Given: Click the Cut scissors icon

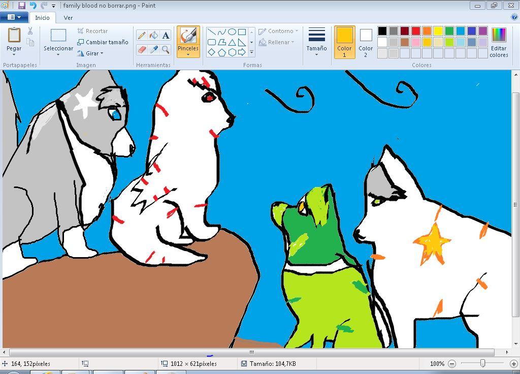Looking at the screenshot, I should (x=30, y=31).
